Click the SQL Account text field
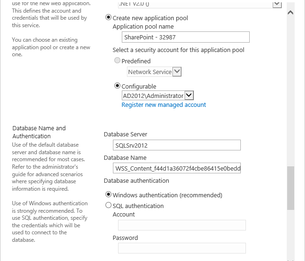 (x=182, y=225)
